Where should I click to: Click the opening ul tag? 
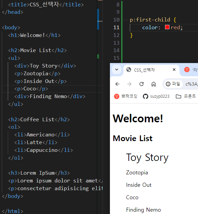click(x=14, y=58)
